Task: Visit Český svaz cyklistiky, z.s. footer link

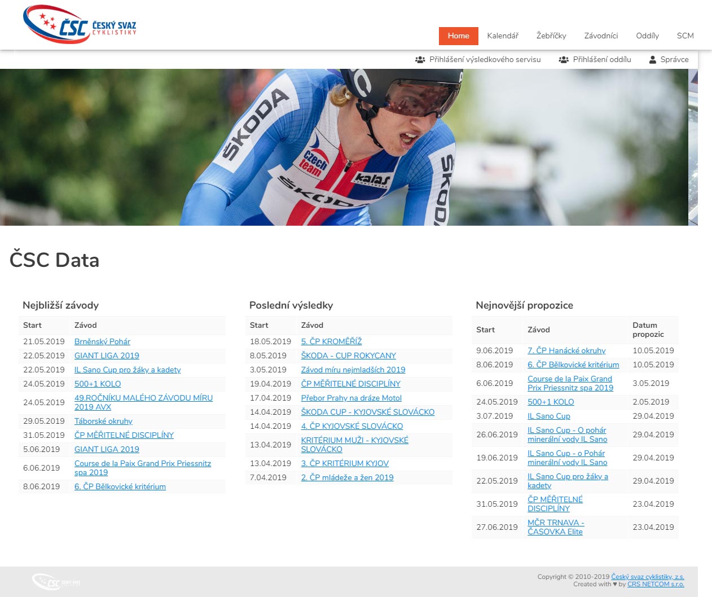Action: click(648, 577)
